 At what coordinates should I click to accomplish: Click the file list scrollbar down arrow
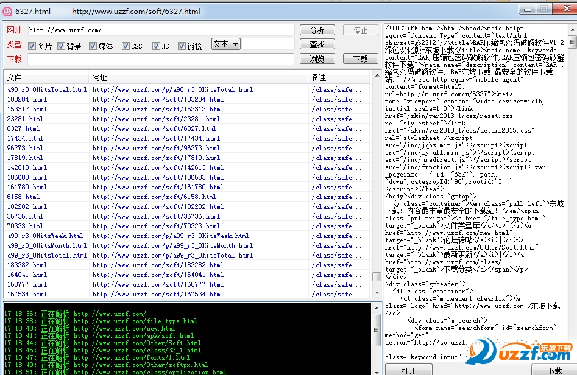tap(377, 293)
